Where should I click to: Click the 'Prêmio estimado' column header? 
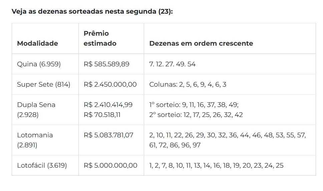100,38
